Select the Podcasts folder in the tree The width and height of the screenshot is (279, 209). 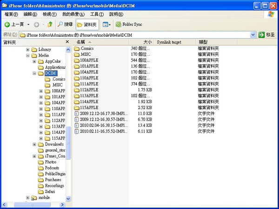click(52, 168)
